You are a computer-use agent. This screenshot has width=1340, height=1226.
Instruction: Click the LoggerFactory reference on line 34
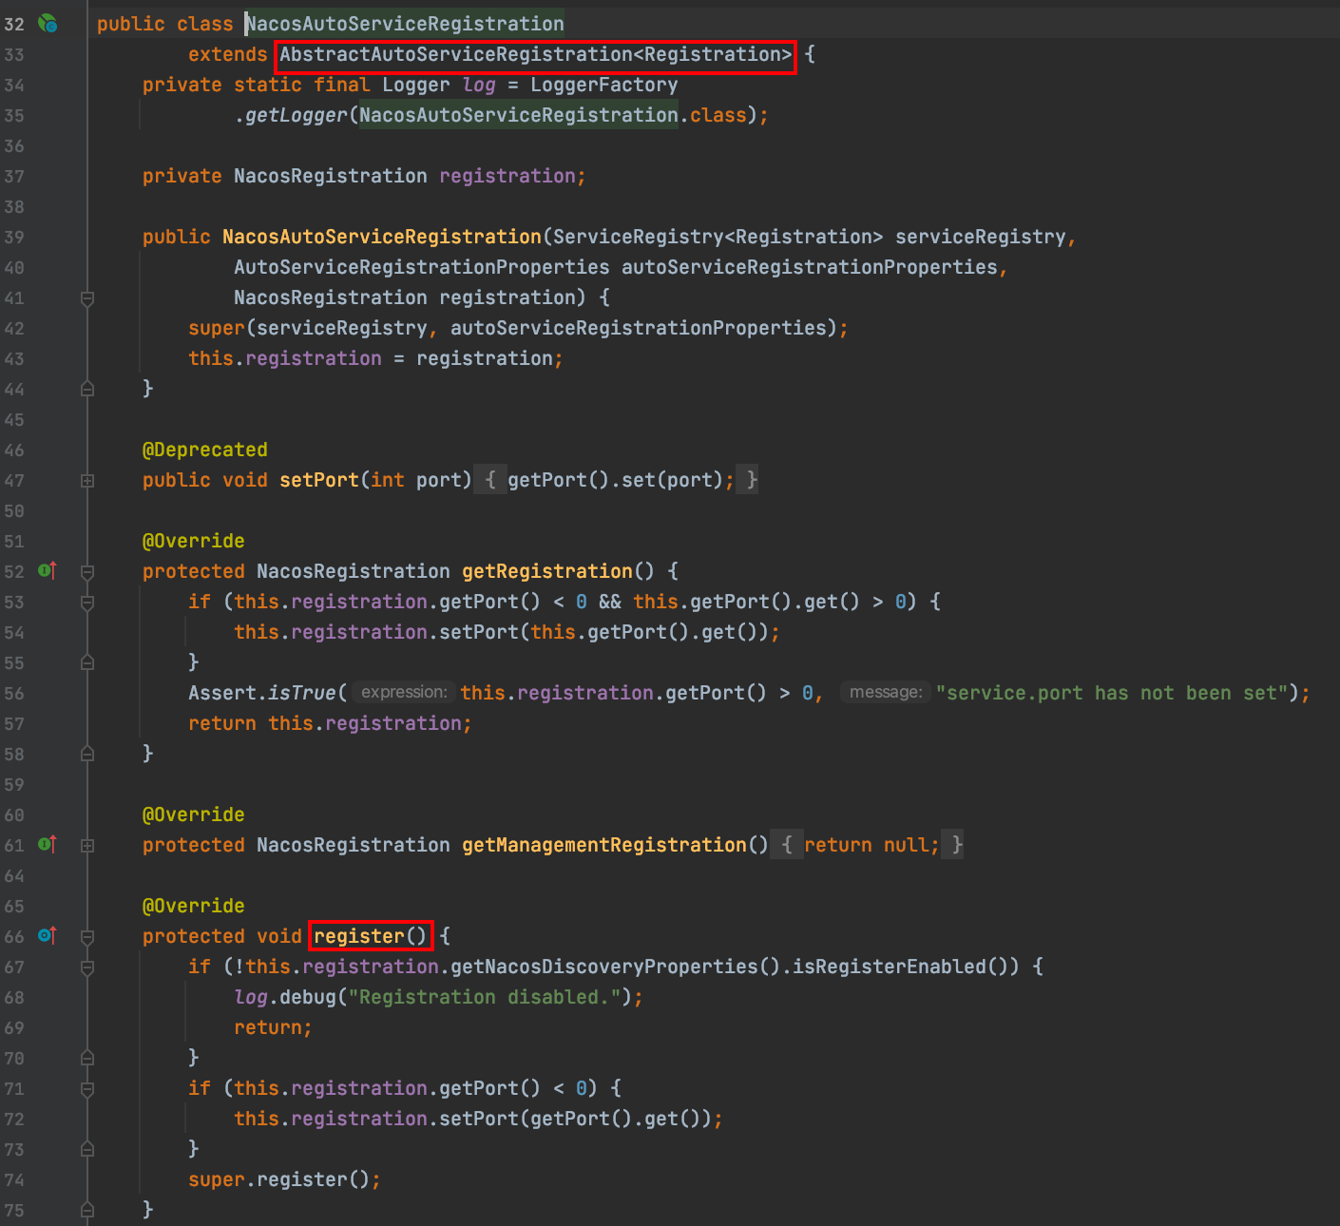pyautogui.click(x=604, y=85)
